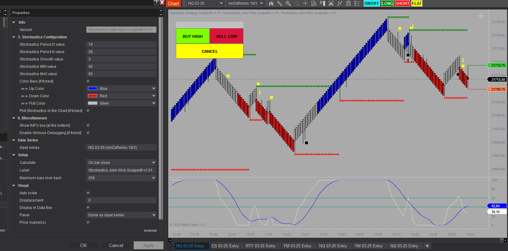Toggle the Auto scale checkbox
Viewport: 508px width, 251px height.
point(88,193)
